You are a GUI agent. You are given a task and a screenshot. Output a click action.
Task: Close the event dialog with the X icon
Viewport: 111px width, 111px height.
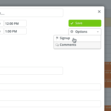[99, 12]
